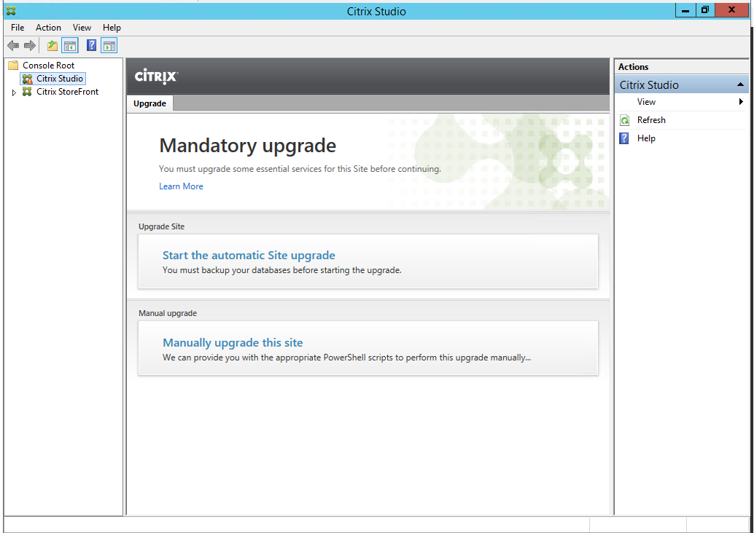
Task: Click the Manual upgrade section label
Action: 168,314
